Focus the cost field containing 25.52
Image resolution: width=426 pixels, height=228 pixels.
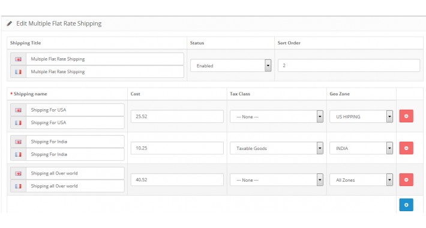177,116
